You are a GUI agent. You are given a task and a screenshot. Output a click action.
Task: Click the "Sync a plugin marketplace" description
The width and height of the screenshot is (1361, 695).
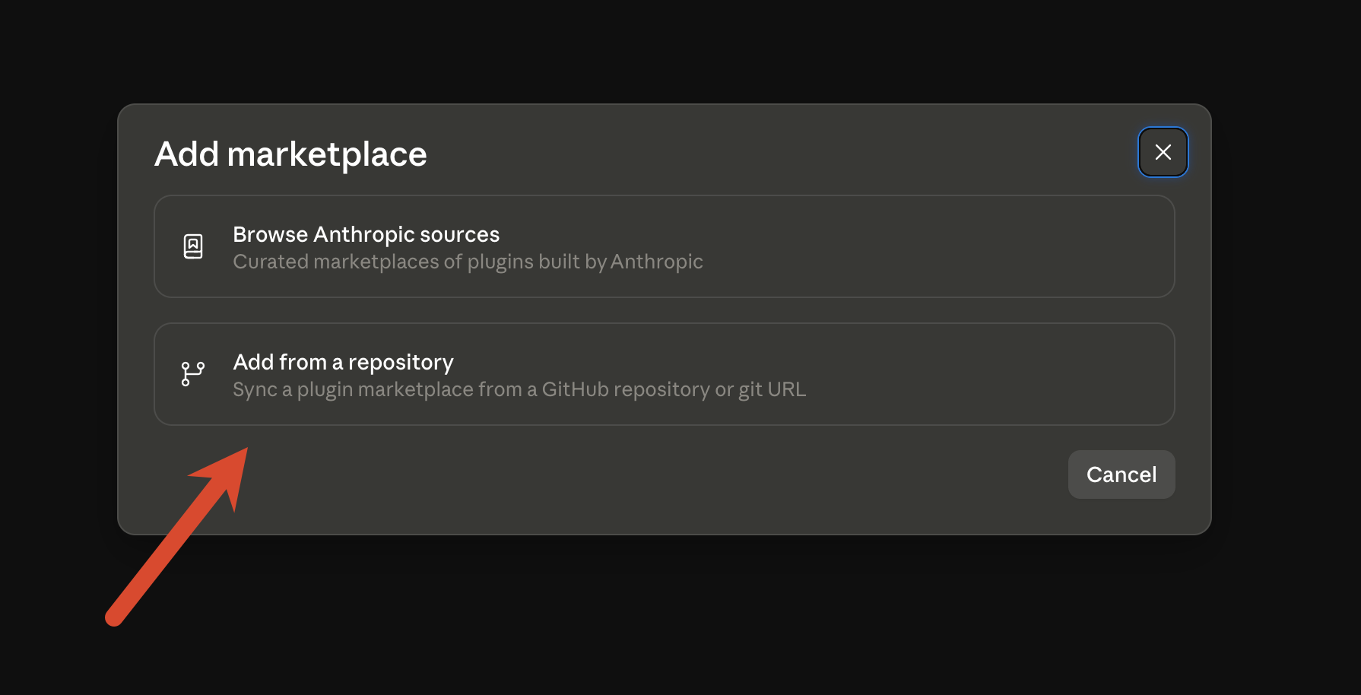coord(519,389)
